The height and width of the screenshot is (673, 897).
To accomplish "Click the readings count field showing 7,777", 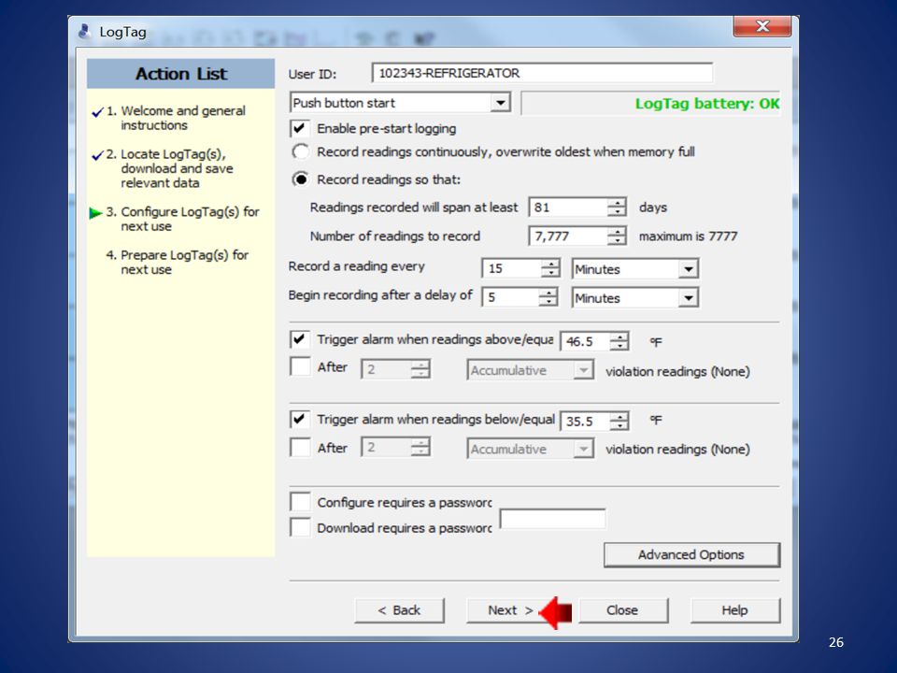I will (x=568, y=236).
